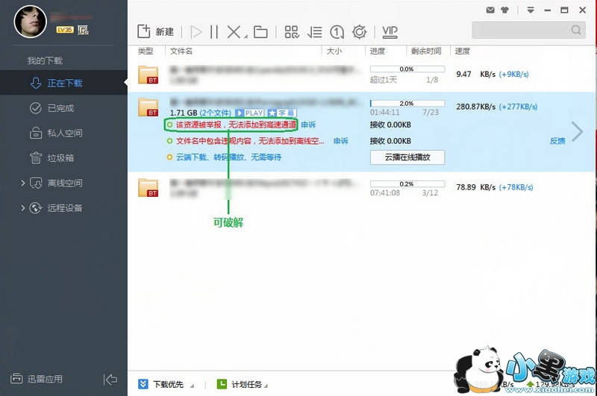Screen dimensions: 597x396
Task: Select BT task at 78.89 KB/s
Action: coord(362,188)
